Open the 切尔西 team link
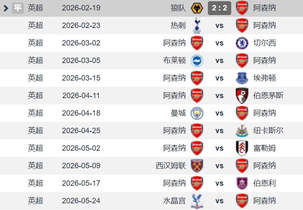The height and width of the screenshot is (210, 303). [x=265, y=43]
